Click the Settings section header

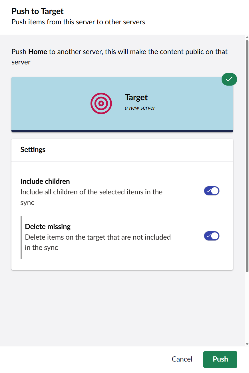pyautogui.click(x=33, y=149)
